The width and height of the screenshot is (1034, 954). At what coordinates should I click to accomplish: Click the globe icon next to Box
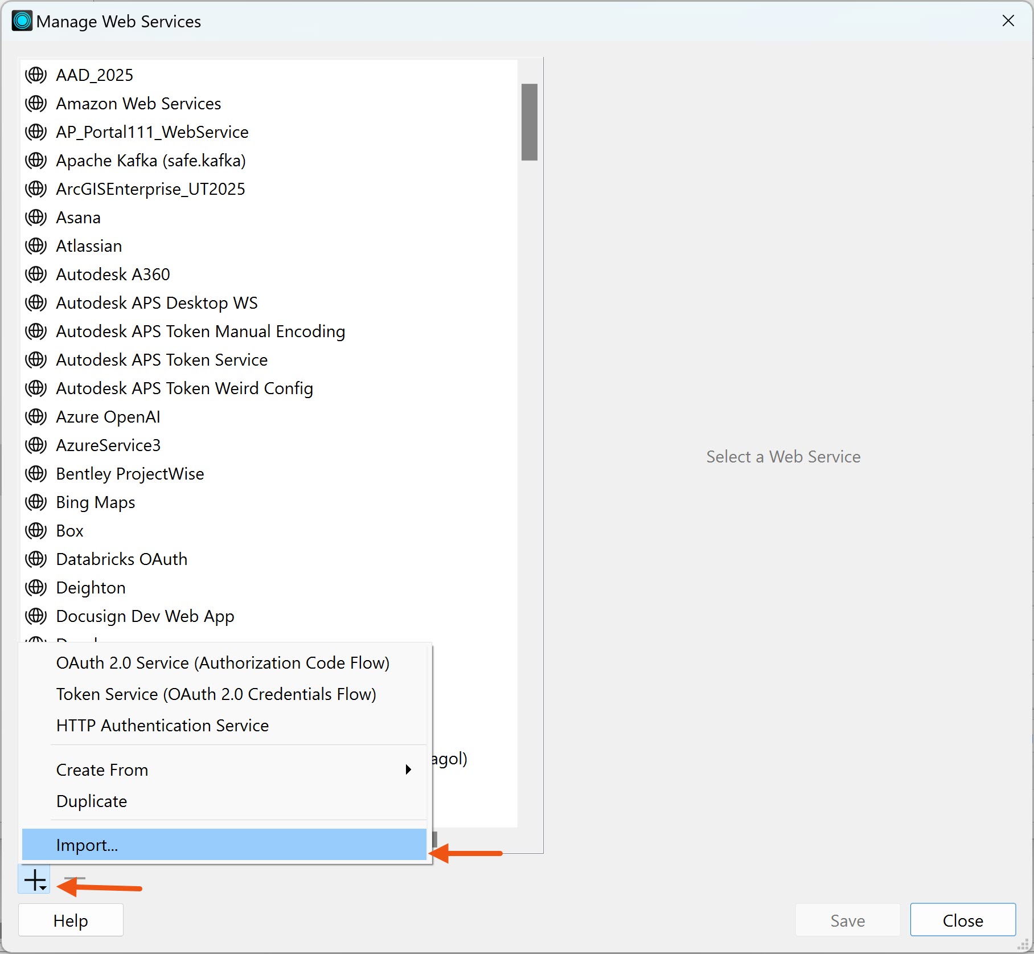click(36, 530)
